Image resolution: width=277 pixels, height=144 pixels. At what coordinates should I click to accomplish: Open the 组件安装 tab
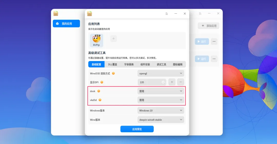145,64
